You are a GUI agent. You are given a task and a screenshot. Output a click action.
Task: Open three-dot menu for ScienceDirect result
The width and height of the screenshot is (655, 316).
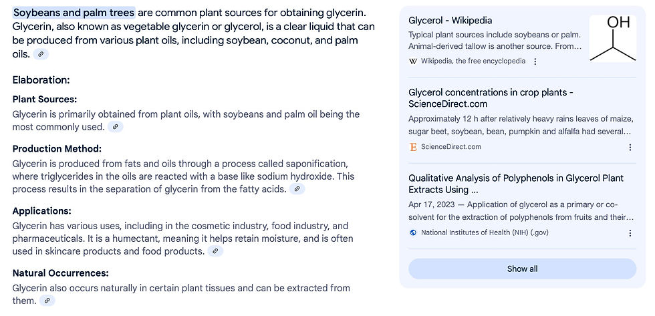(x=630, y=148)
